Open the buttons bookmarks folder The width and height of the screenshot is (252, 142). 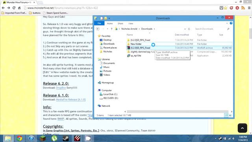point(35,13)
